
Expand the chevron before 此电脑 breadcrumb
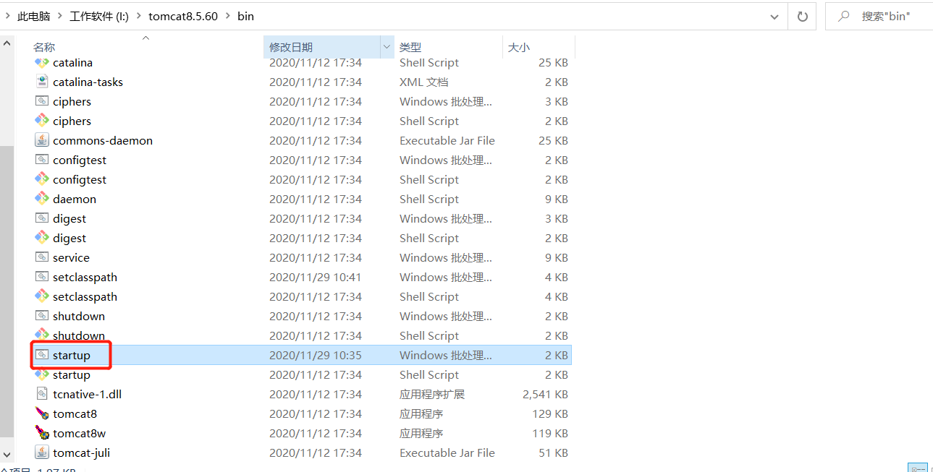[x=7, y=16]
